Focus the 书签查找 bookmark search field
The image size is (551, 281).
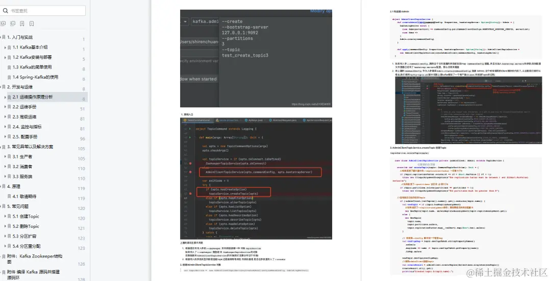(43, 11)
